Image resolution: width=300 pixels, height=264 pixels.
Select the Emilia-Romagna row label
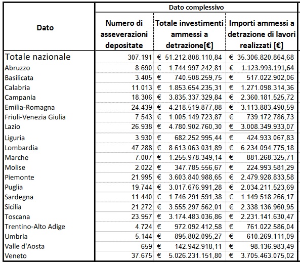coord(30,107)
